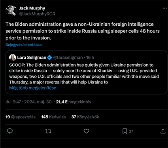View the 145 Kedvelés likes list
Viewport: 168px width, 148px height.
point(53,117)
